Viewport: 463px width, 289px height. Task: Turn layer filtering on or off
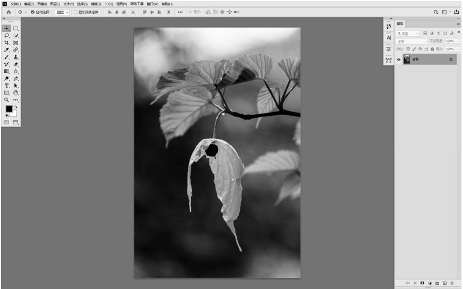[x=459, y=32]
